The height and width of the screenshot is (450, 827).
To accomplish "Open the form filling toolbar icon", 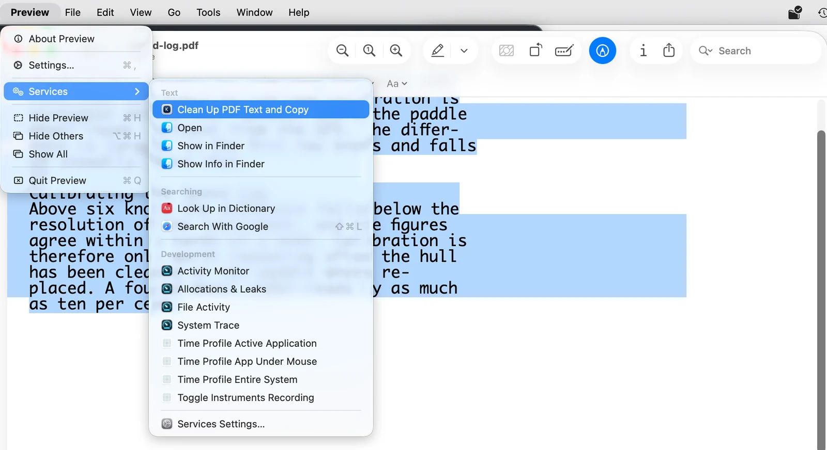I will pos(564,51).
